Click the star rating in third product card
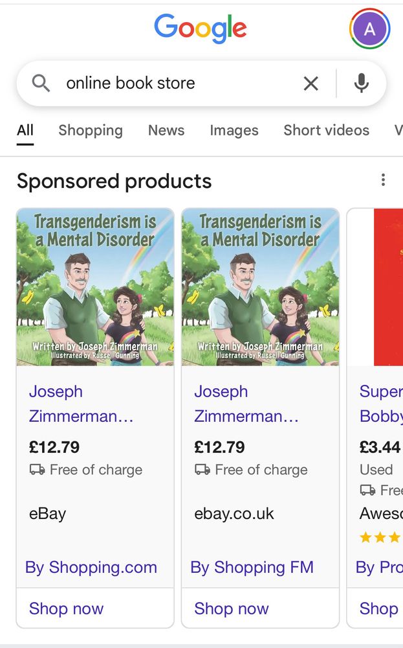 (380, 537)
